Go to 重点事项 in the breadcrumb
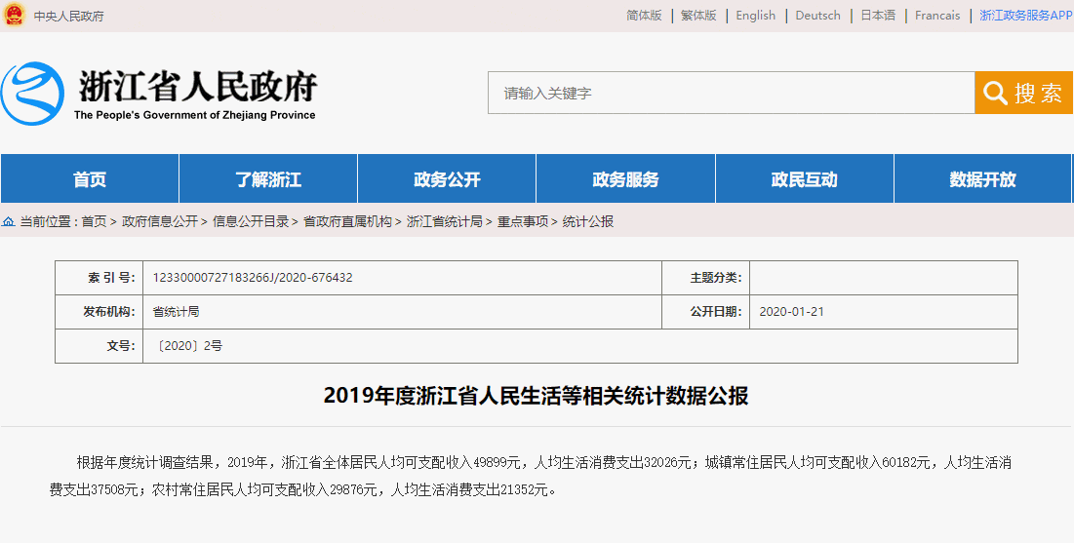This screenshot has width=1074, height=543. 523,222
